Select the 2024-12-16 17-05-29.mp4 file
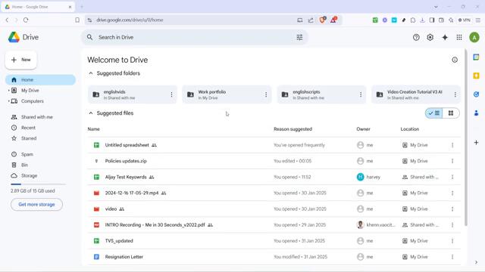This screenshot has width=485, height=272. tap(274, 193)
